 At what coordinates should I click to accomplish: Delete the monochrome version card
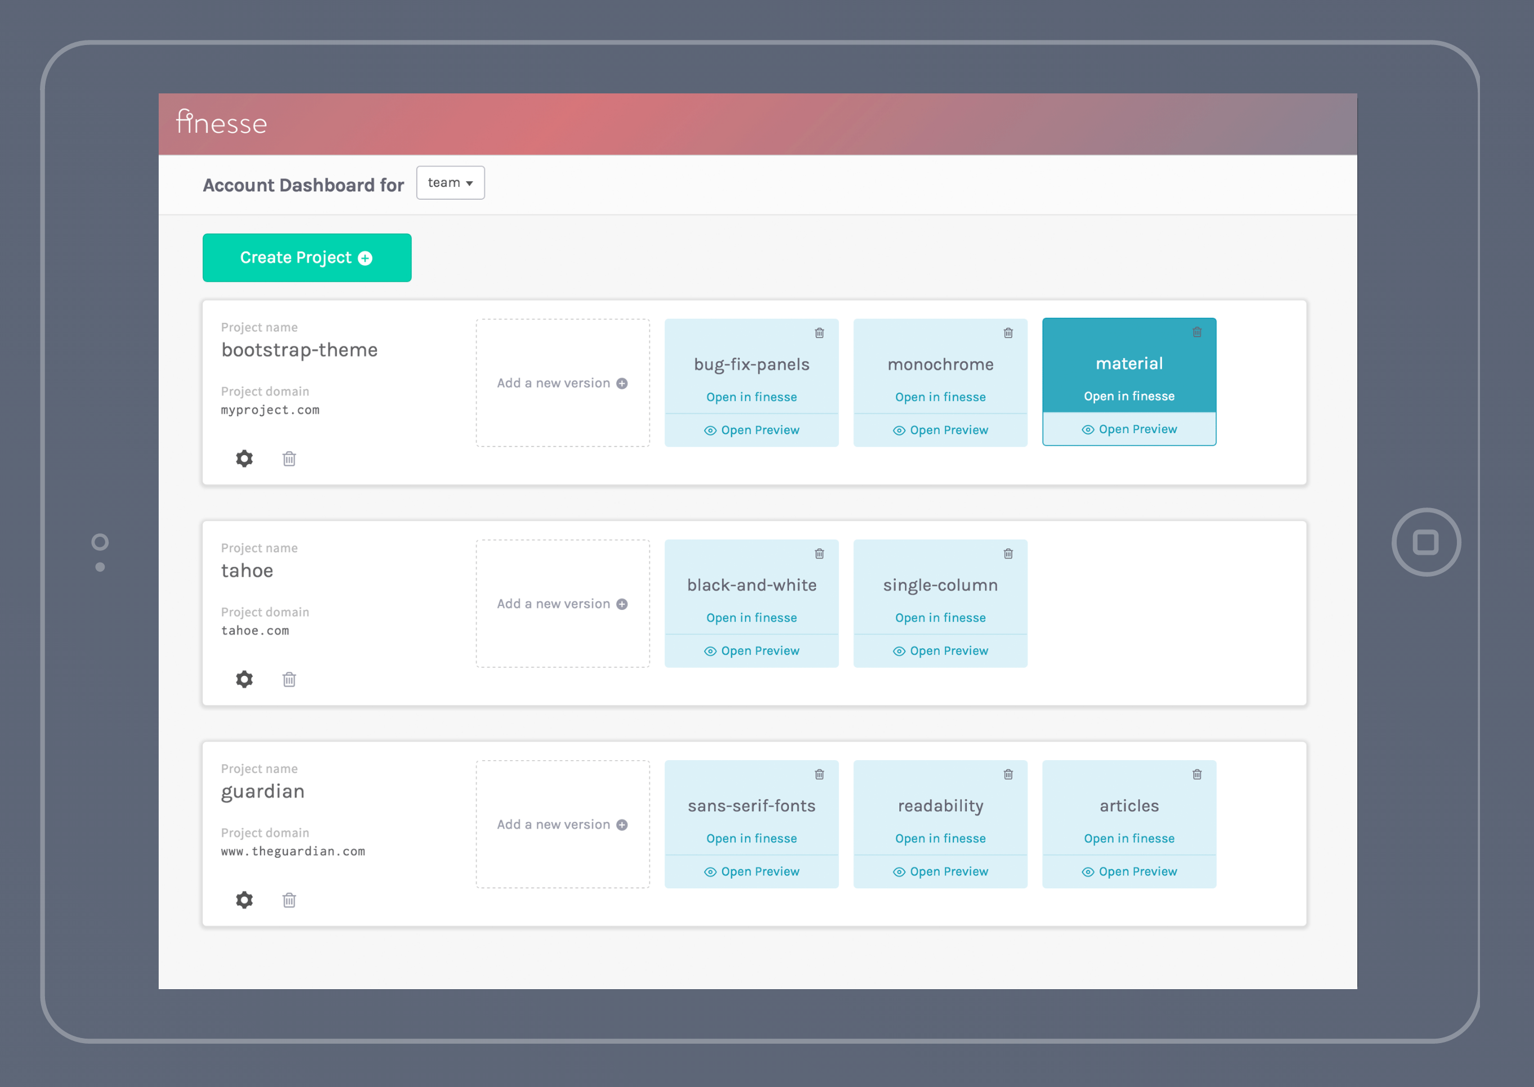(1008, 333)
